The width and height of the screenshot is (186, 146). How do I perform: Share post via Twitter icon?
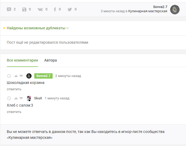point(70,9)
